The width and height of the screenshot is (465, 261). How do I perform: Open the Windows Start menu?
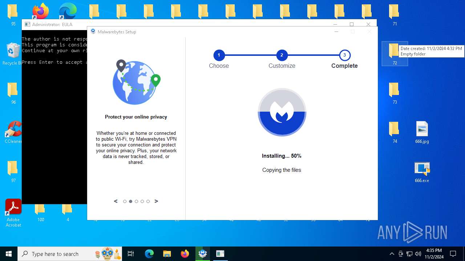pyautogui.click(x=9, y=254)
